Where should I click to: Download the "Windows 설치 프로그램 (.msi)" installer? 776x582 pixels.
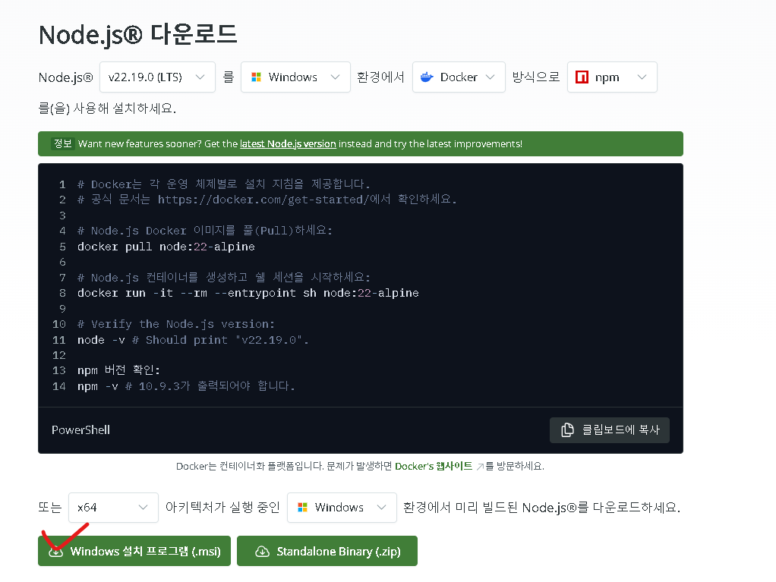[x=134, y=551]
